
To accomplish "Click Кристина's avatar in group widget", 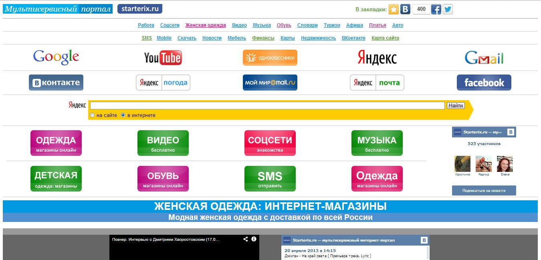I will (x=462, y=164).
